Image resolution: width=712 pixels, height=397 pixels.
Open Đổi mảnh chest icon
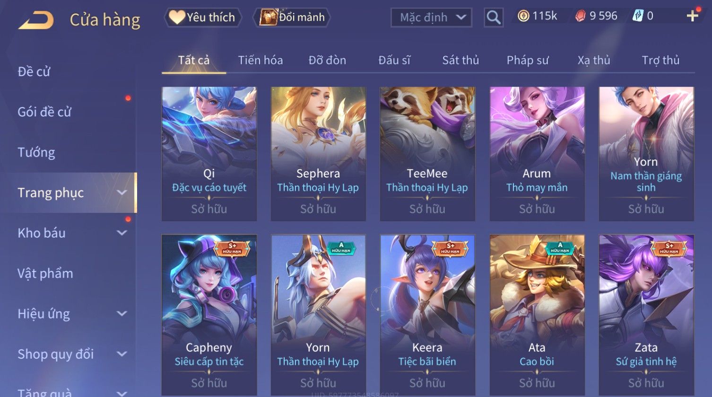coord(292,18)
